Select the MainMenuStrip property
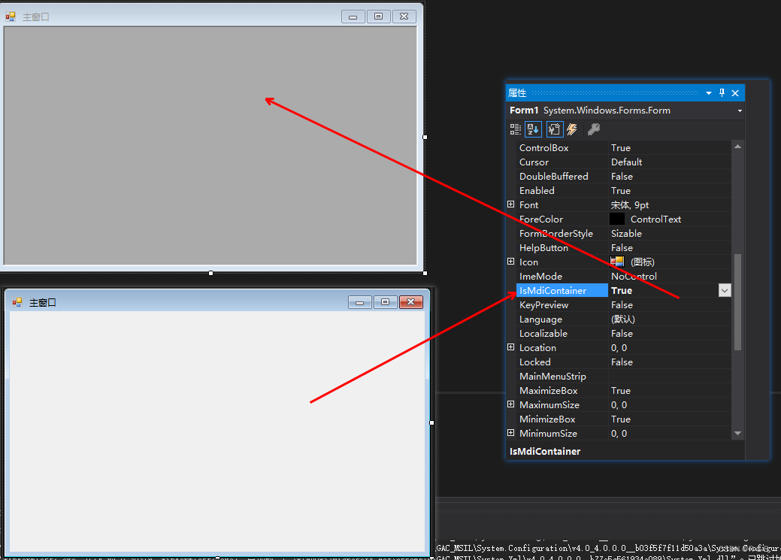The image size is (781, 560). [x=553, y=376]
